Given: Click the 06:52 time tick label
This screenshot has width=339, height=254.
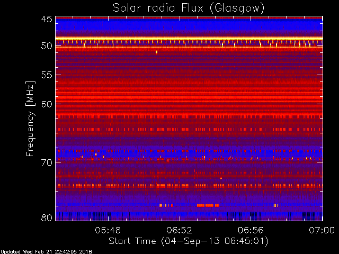Looking at the screenshot, I should pyautogui.click(x=179, y=230).
